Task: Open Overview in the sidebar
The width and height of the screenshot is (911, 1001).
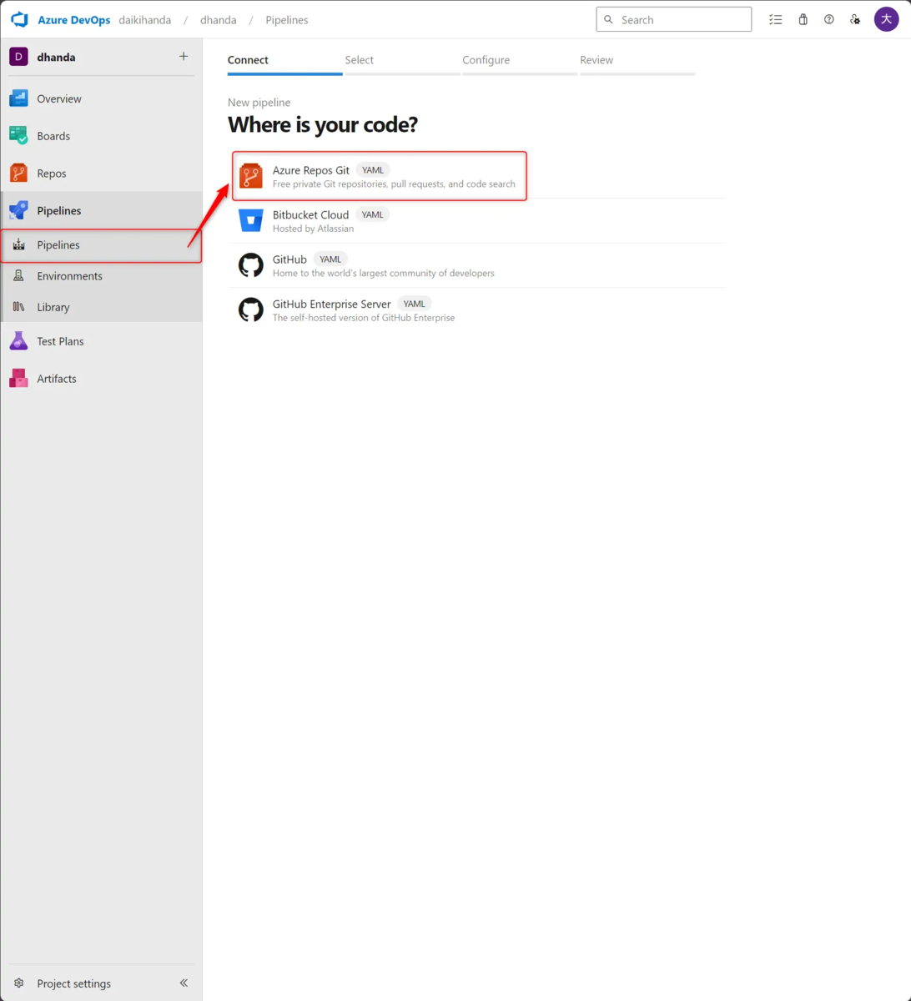Action: [101, 98]
